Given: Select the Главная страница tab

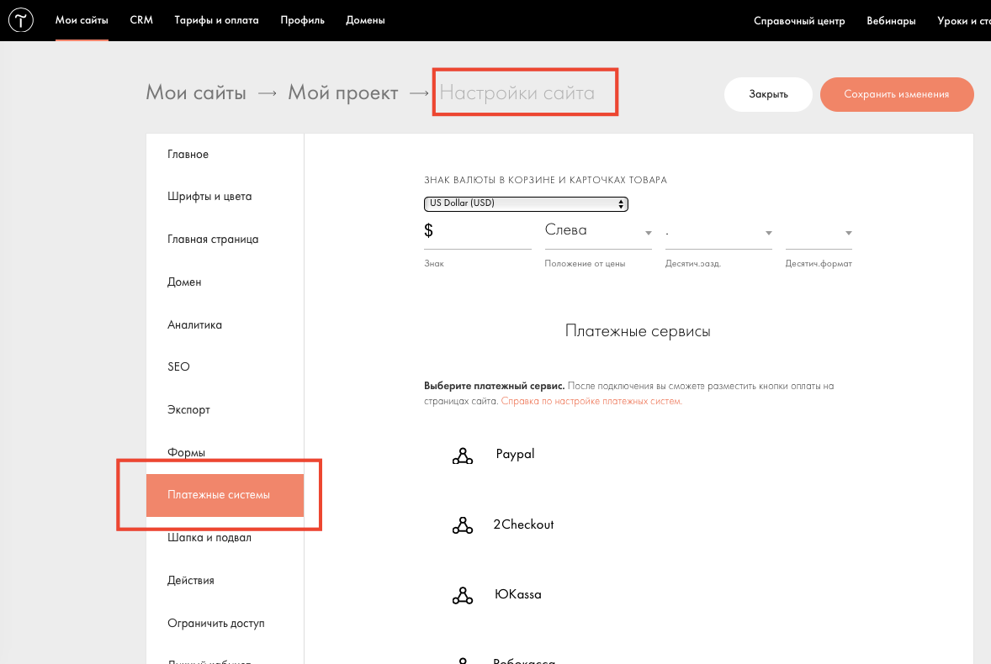Looking at the screenshot, I should 225,240.
